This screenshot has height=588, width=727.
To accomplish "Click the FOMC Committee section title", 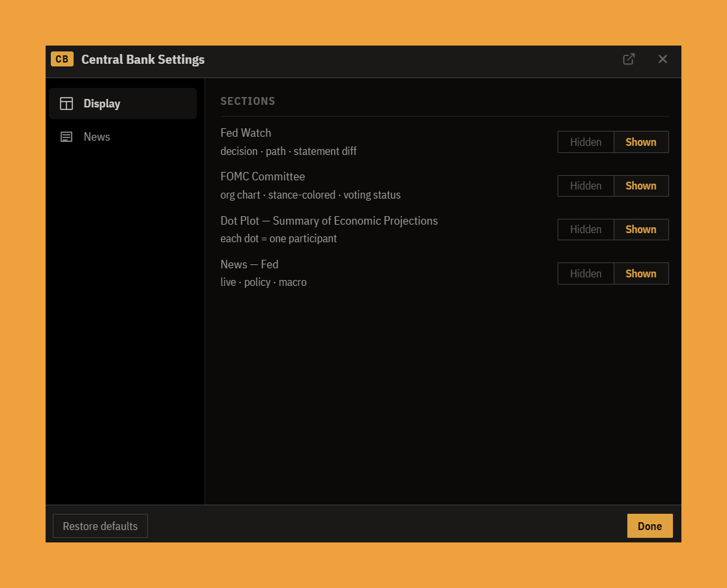I will 263,176.
